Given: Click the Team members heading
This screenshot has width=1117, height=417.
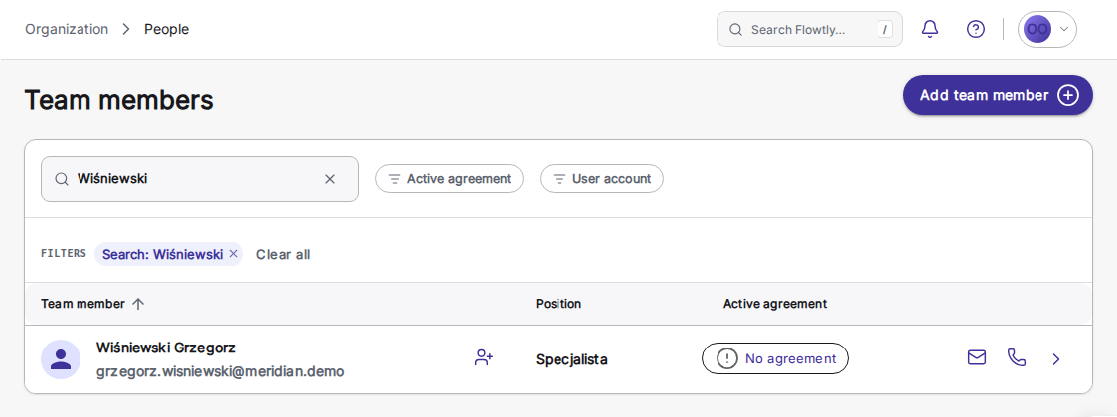Looking at the screenshot, I should point(119,100).
